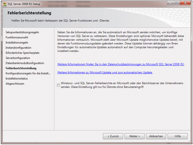Click the SQL Server 2008 R2-Setup title text
Image resolution: width=193 pixels, height=145 pixels.
pyautogui.click(x=24, y=4)
